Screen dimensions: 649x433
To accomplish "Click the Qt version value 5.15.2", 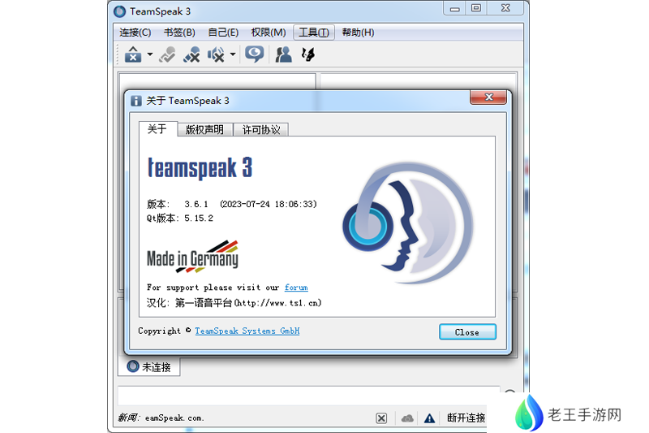I will point(199,218).
